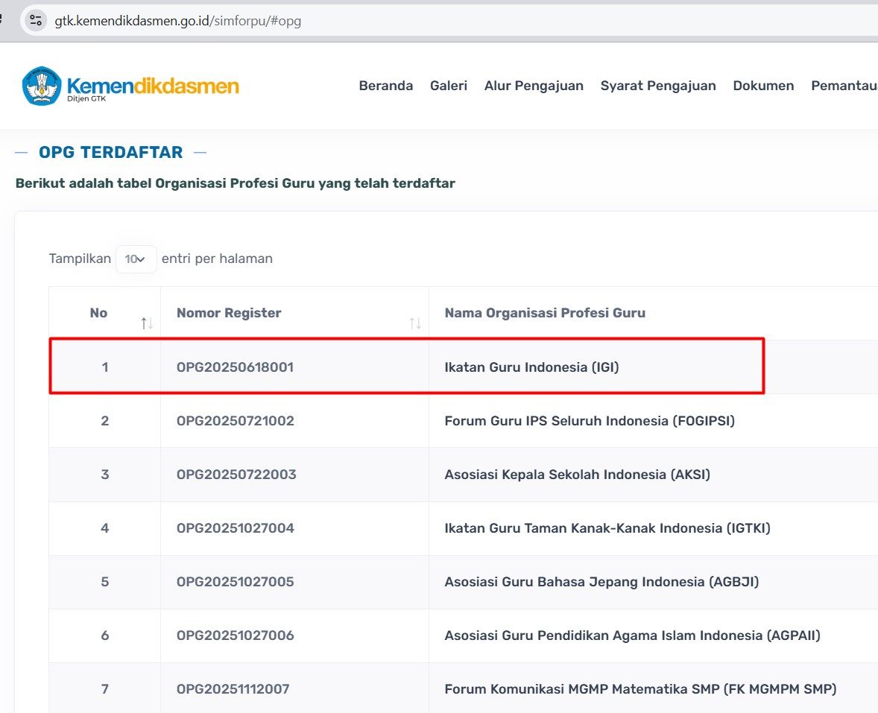Click Asosiasi Guru Bahasa Jepang Indonesia (AGBJI)

click(x=602, y=582)
